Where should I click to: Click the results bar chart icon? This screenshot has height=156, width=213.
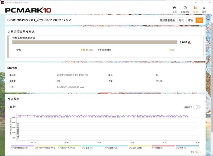pos(195,8)
